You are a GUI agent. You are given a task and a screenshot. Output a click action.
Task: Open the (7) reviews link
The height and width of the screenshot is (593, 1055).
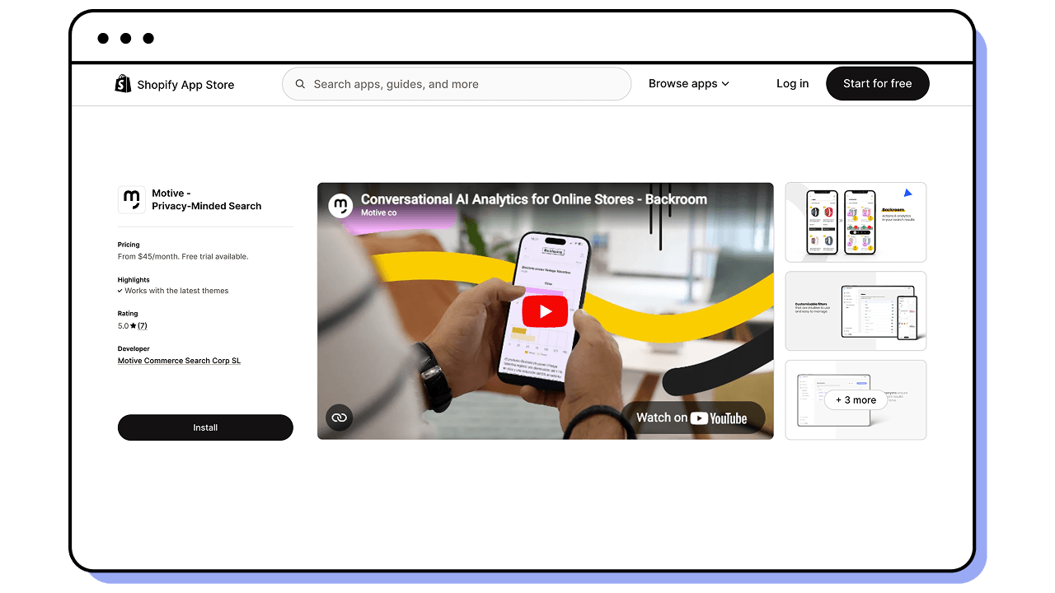(x=143, y=325)
